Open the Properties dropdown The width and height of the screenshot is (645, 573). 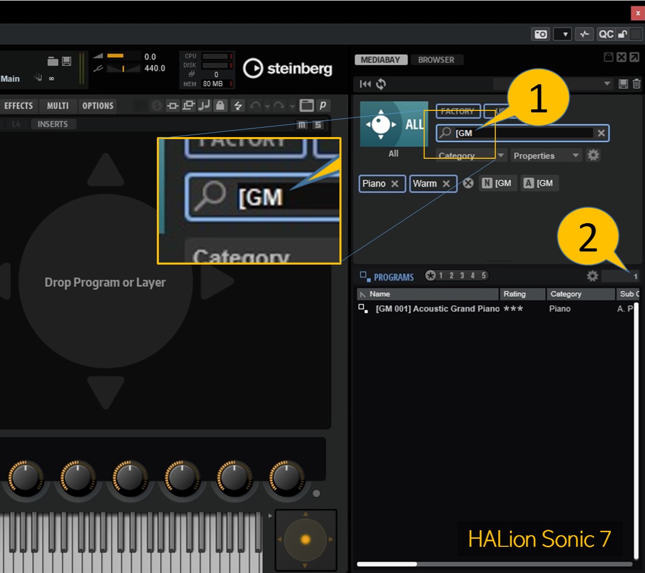click(546, 155)
